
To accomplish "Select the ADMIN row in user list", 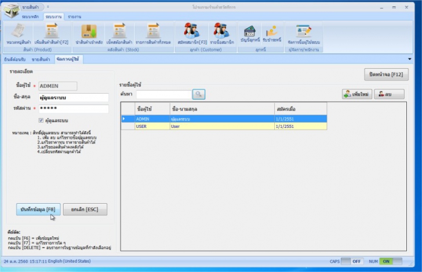I will point(224,119).
